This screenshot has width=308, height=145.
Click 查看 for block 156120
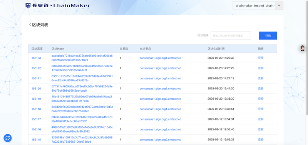pos(261,89)
